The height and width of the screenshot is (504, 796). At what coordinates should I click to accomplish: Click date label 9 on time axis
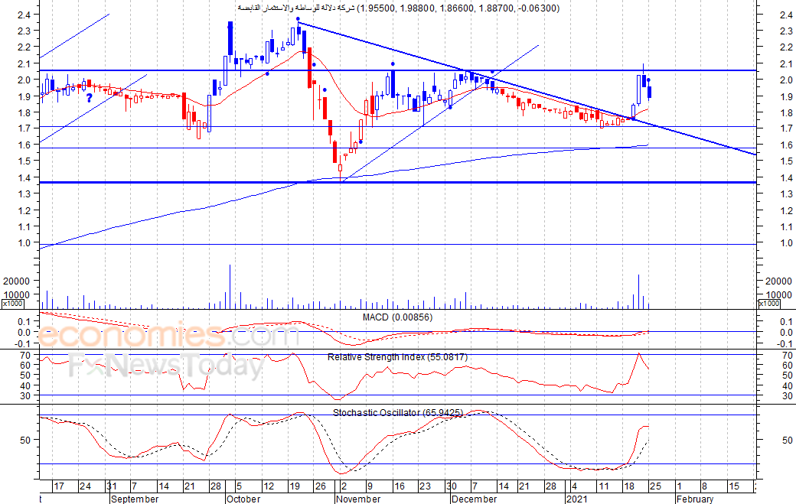click(x=370, y=486)
